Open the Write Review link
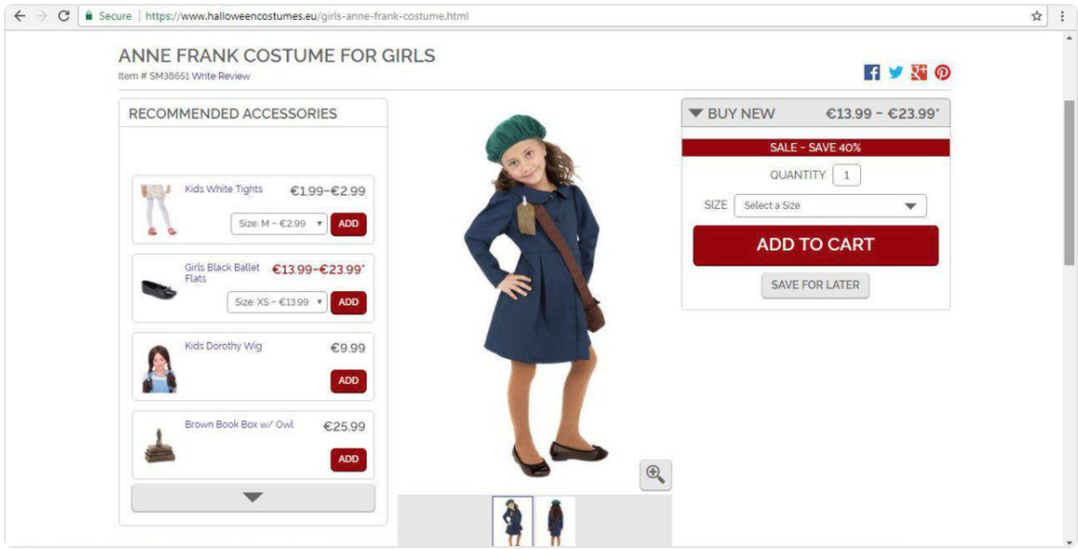 (x=221, y=76)
